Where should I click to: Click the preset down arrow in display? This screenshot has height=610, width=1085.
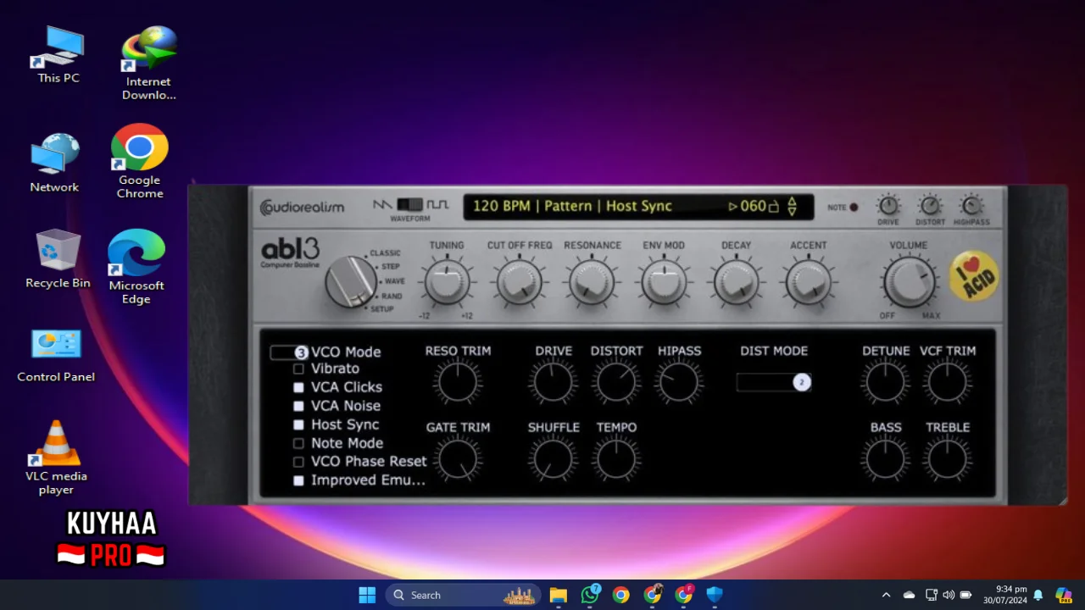[x=793, y=211]
